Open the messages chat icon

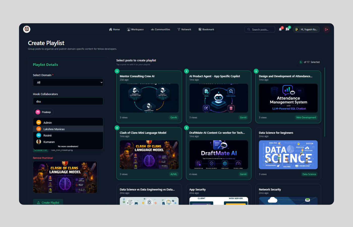pyautogui.click(x=287, y=30)
